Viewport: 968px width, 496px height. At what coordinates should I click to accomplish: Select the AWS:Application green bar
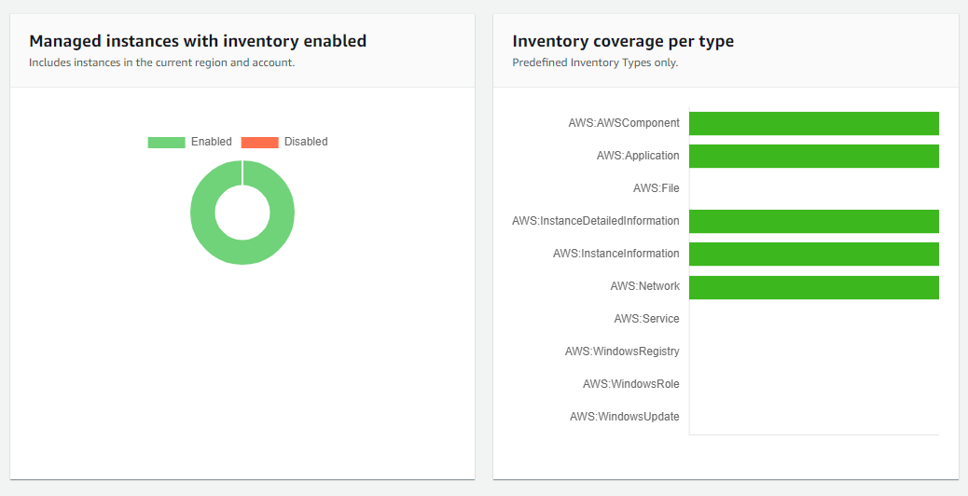[813, 156]
